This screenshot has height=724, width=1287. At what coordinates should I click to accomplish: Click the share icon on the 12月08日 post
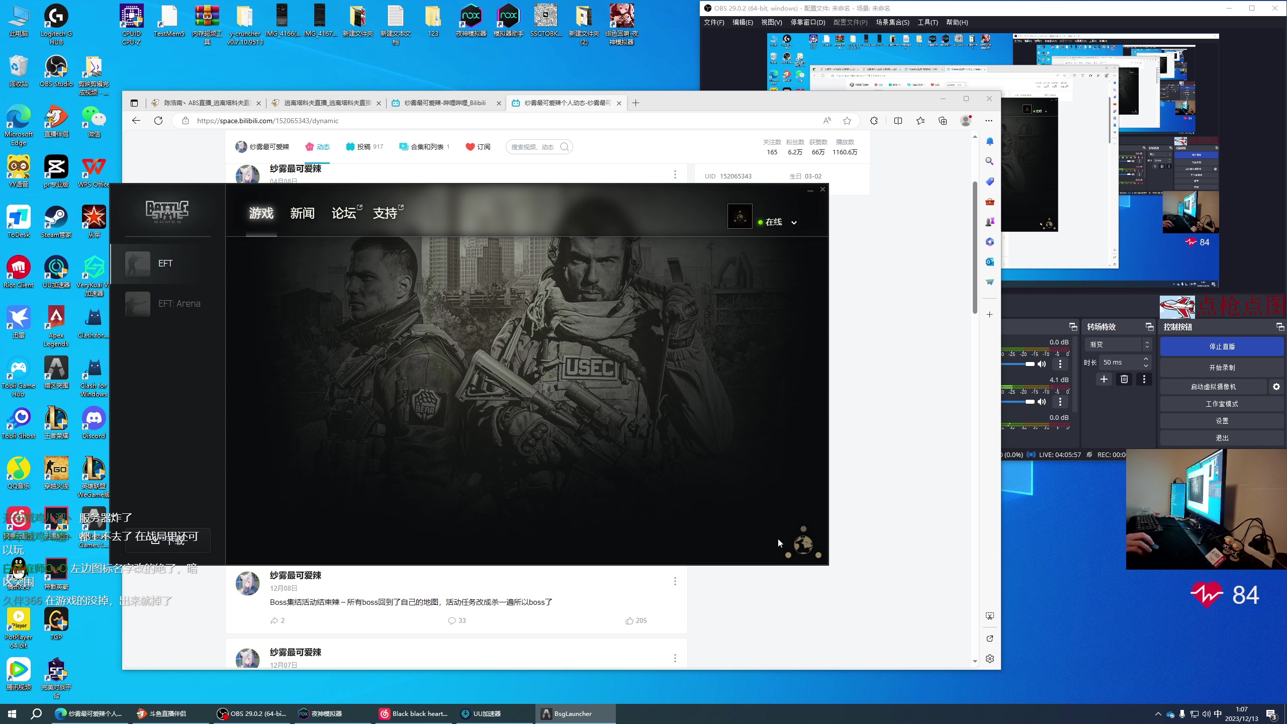pyautogui.click(x=274, y=620)
